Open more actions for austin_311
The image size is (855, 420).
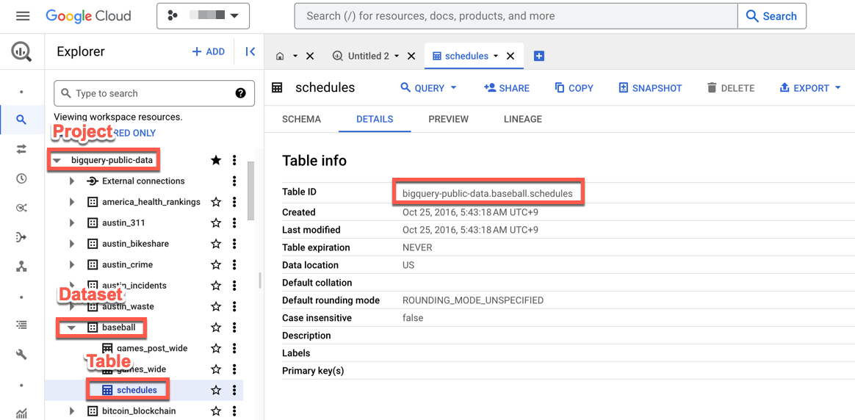pos(234,222)
